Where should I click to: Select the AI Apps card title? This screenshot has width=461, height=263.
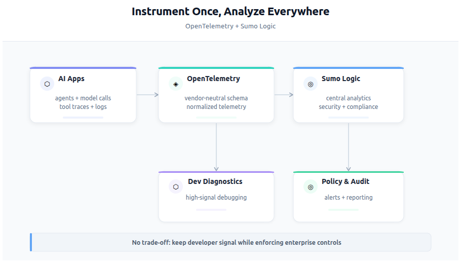[x=71, y=79]
